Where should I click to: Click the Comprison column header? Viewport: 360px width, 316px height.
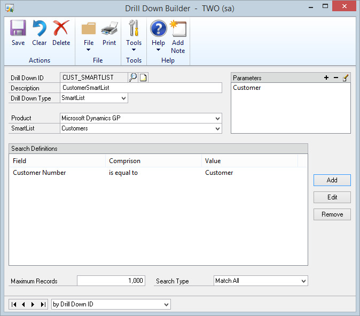point(154,161)
